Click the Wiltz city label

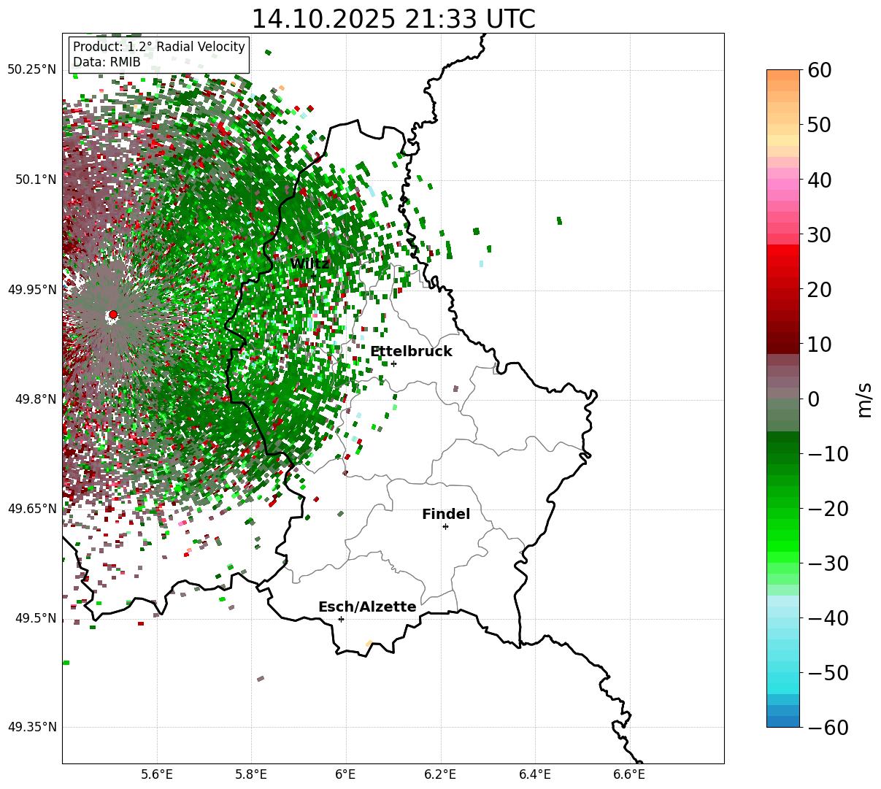(309, 264)
